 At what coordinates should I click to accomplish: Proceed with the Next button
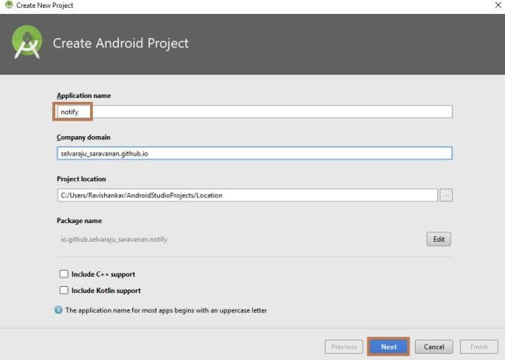(388, 347)
